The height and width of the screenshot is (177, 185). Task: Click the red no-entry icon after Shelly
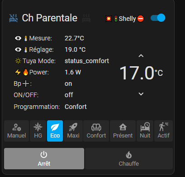[x=141, y=19]
